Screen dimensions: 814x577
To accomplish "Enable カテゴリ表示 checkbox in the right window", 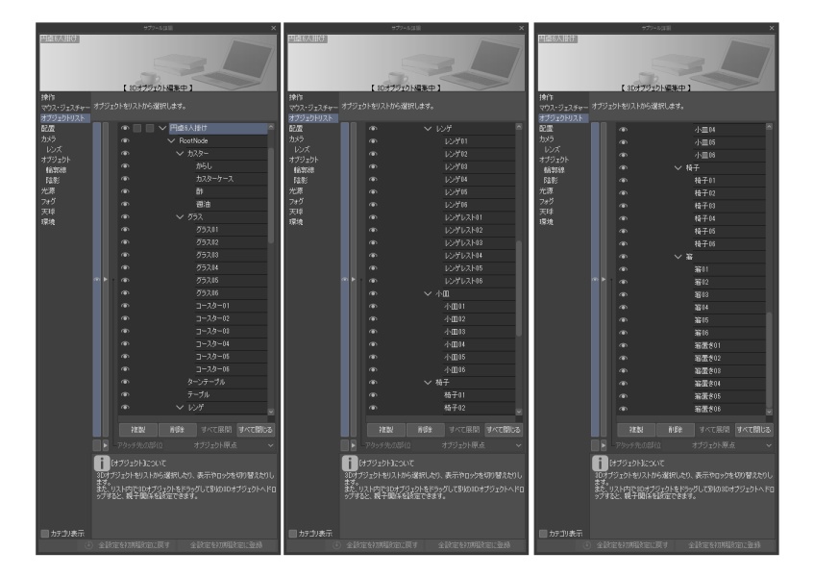I will [543, 534].
